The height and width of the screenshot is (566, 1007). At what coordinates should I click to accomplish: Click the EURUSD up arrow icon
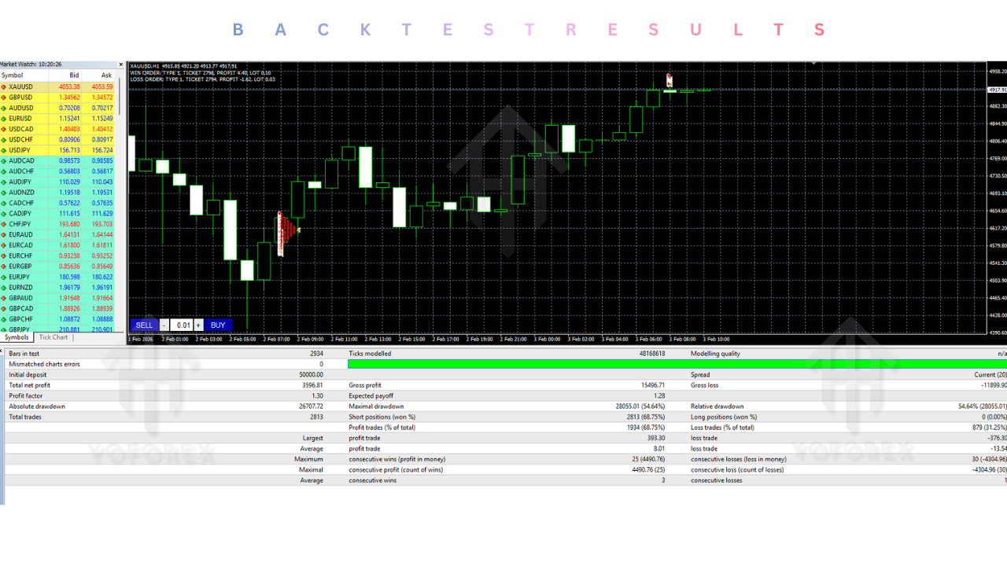coord(4,119)
